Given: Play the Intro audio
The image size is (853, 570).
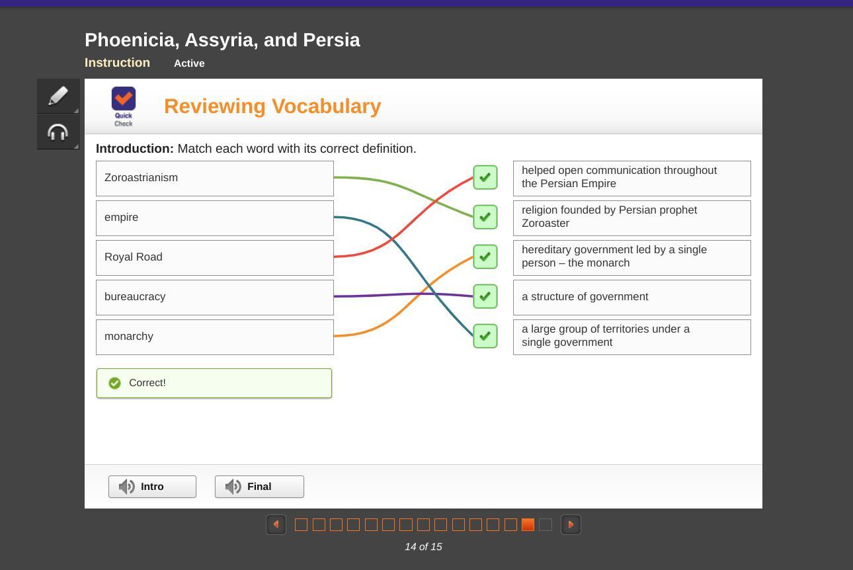Looking at the screenshot, I should [152, 487].
